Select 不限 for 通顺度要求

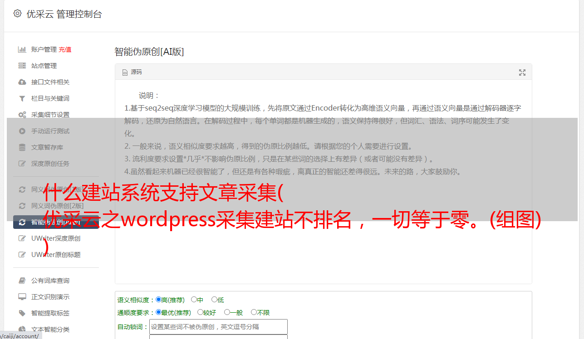pyautogui.click(x=254, y=312)
